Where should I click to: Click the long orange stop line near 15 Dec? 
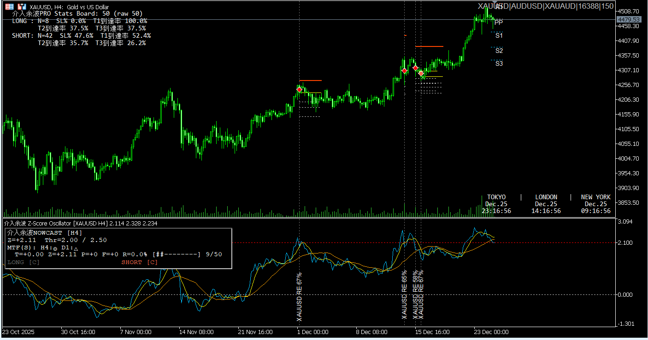[x=429, y=46]
